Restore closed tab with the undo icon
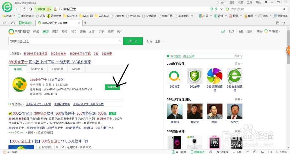The width and height of the screenshot is (290, 155). pos(284,23)
